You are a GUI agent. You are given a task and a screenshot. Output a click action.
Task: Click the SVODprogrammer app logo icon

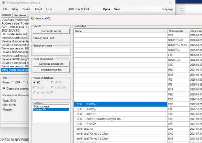(x=3, y=2)
